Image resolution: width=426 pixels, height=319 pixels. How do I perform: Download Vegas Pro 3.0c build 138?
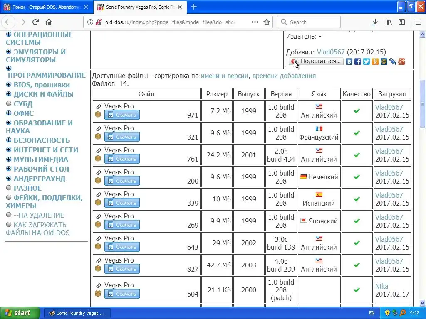tap(122, 247)
